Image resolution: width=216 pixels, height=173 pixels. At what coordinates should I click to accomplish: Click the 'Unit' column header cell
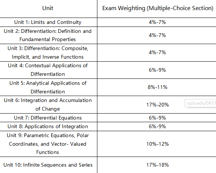click(48, 8)
